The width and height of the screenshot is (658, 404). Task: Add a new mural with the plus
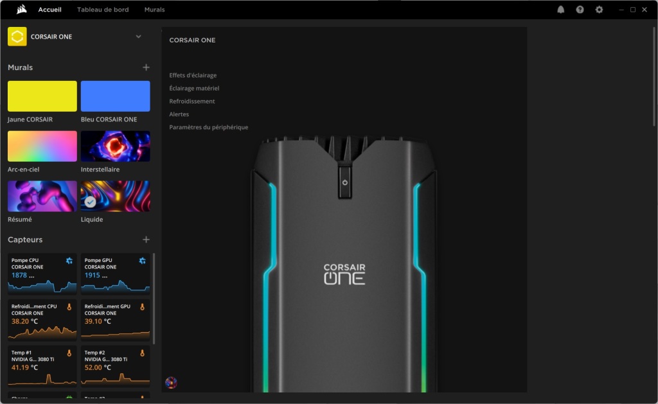(146, 67)
